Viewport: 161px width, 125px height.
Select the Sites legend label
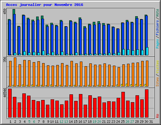point(157,82)
